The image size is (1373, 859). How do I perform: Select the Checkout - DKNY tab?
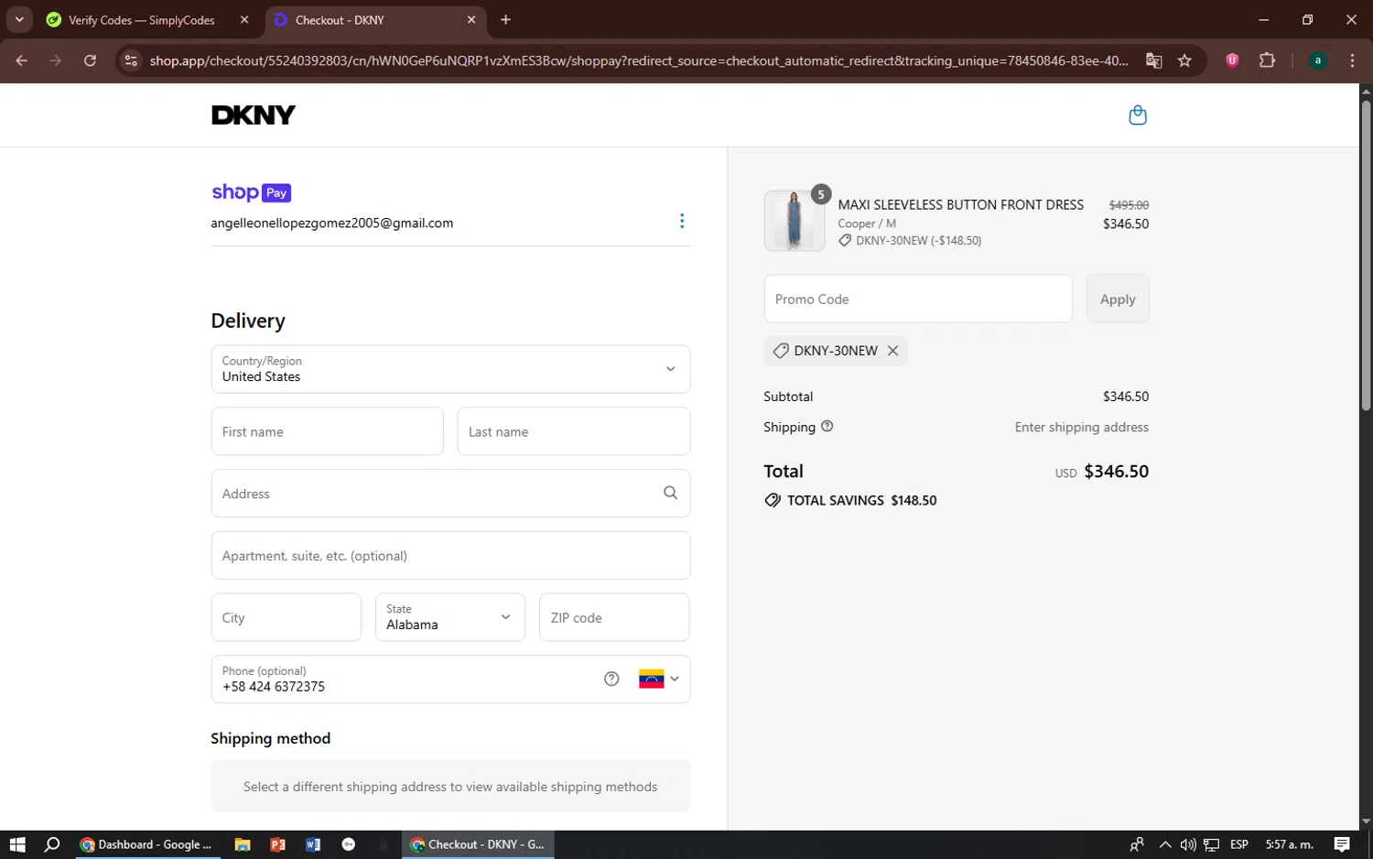[x=375, y=19]
